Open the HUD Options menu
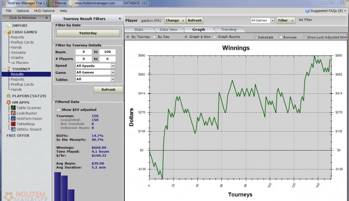 point(44,10)
